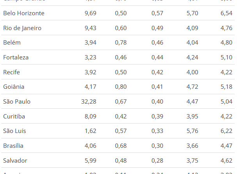This screenshot has height=174, width=237.
Task: Click the 5,10 value in Fortaleza row
Action: (x=226, y=57)
